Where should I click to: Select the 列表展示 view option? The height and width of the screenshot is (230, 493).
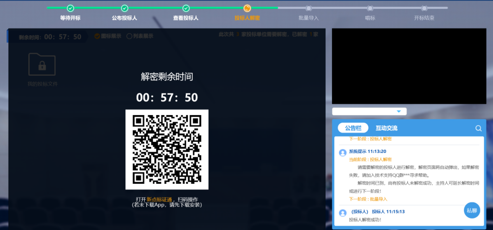(129, 36)
